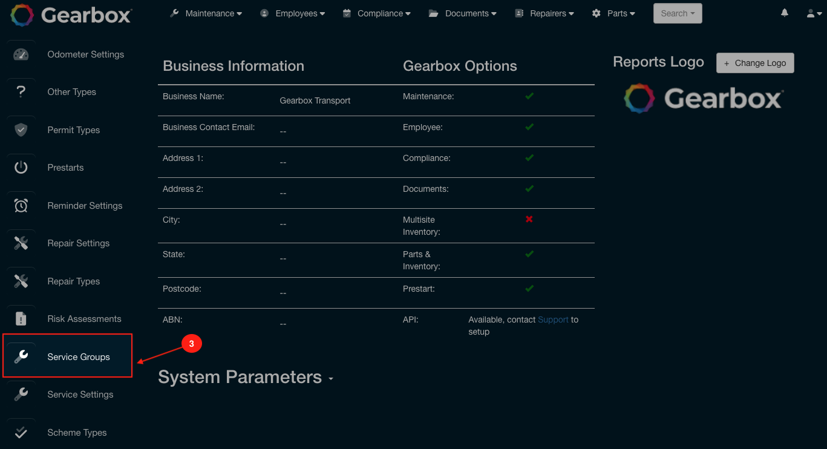The height and width of the screenshot is (449, 827).
Task: Select Reminder Settings in sidebar
Action: (x=85, y=206)
